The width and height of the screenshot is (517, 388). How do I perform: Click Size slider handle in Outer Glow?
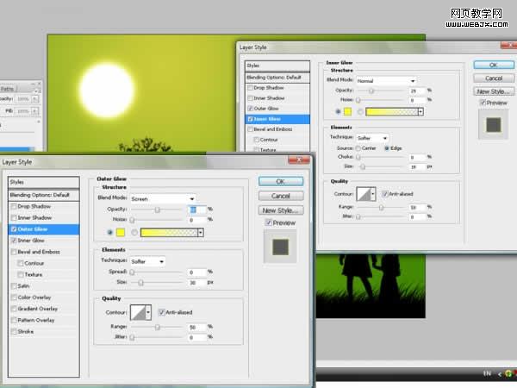[x=140, y=283]
